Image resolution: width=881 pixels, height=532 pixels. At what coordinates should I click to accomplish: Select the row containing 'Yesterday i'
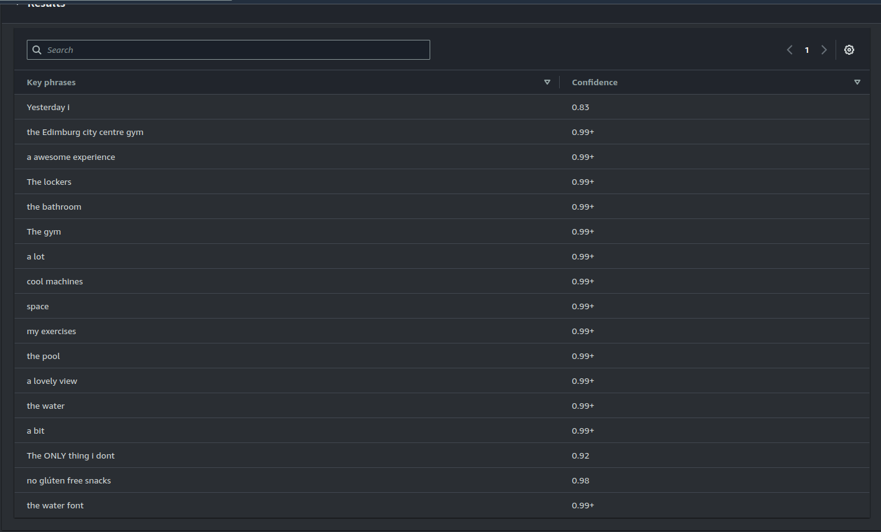coord(48,106)
